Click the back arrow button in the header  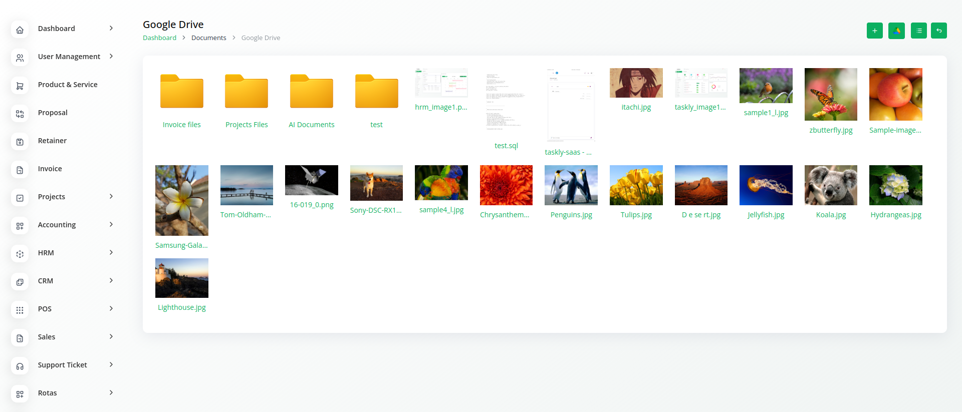(938, 31)
